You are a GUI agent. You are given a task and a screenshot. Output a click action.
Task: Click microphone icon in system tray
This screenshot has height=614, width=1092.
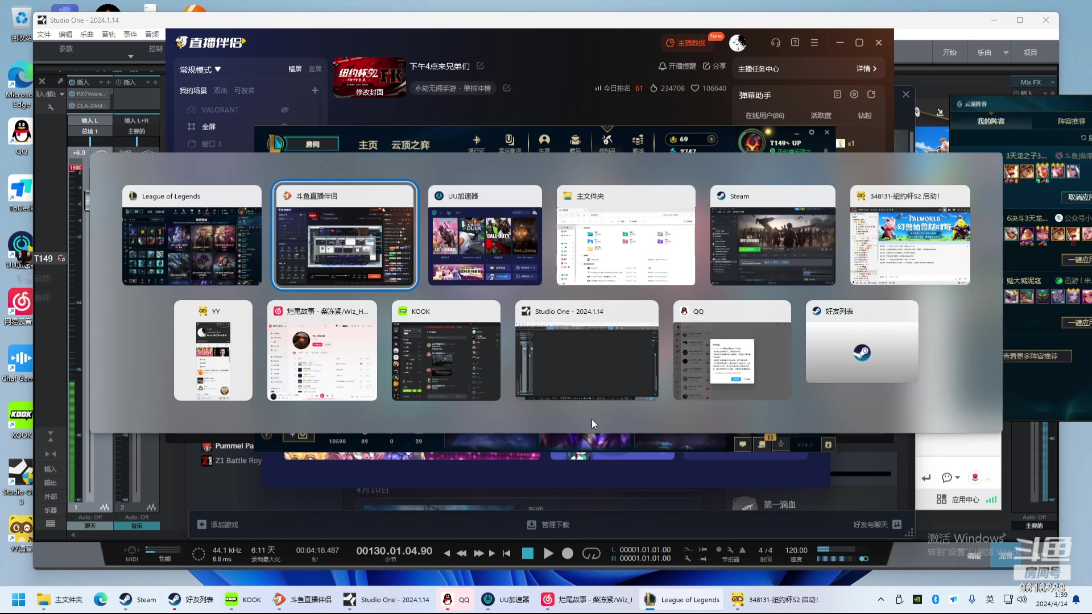(971, 599)
